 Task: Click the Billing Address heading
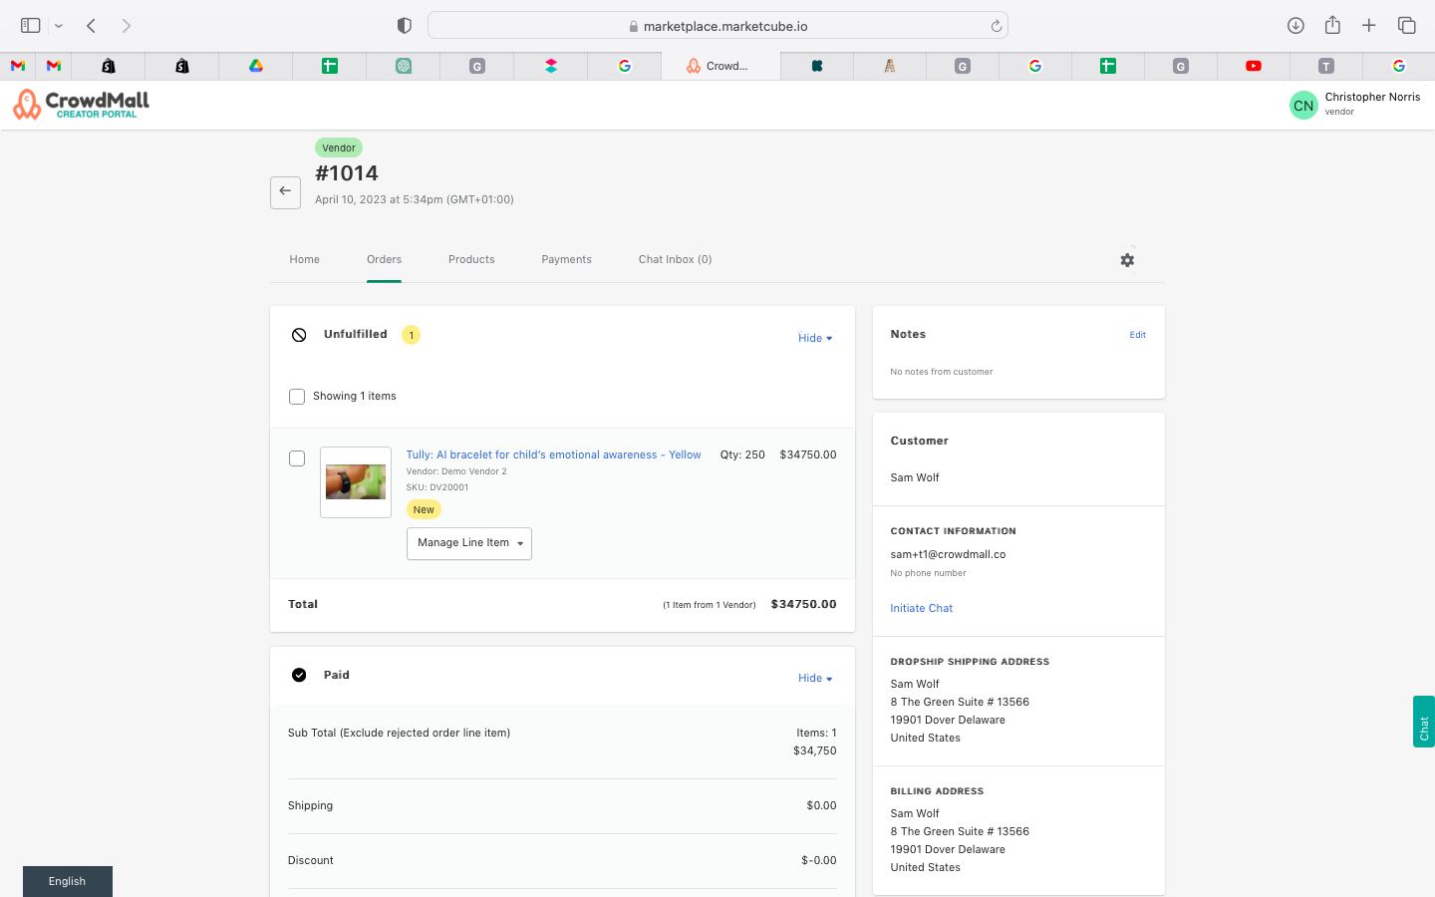pyautogui.click(x=937, y=791)
